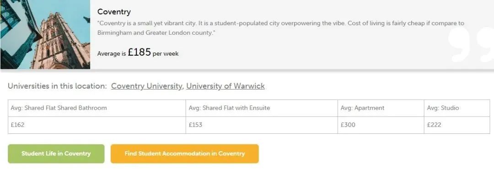
Task: Open the University of Warwick link
Action: coord(225,86)
